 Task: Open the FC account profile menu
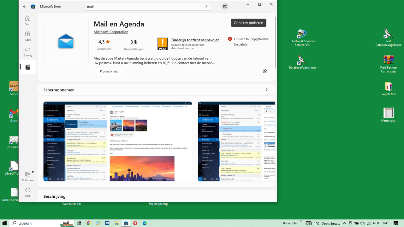click(225, 6)
